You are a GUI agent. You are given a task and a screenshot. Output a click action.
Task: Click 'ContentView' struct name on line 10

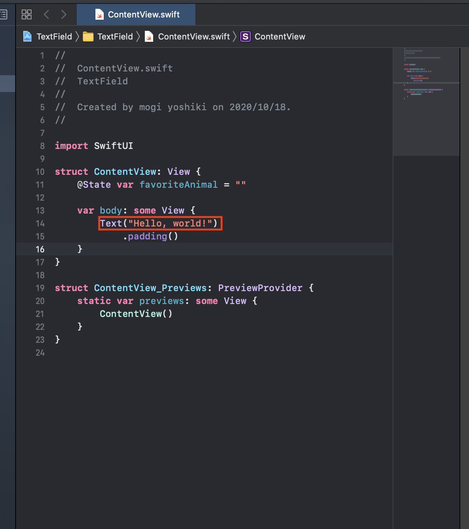click(125, 172)
